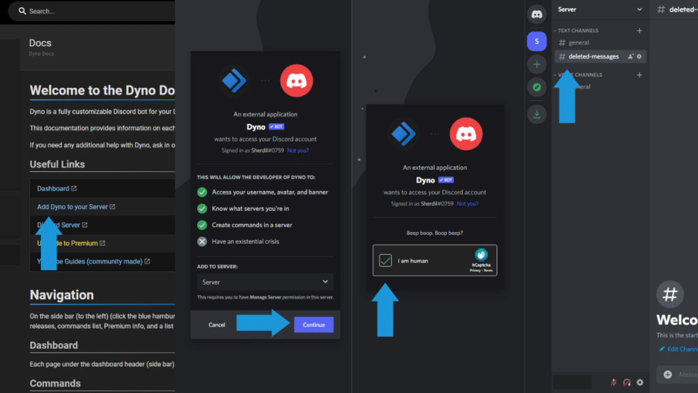
Task: Click the Continue button
Action: point(314,325)
